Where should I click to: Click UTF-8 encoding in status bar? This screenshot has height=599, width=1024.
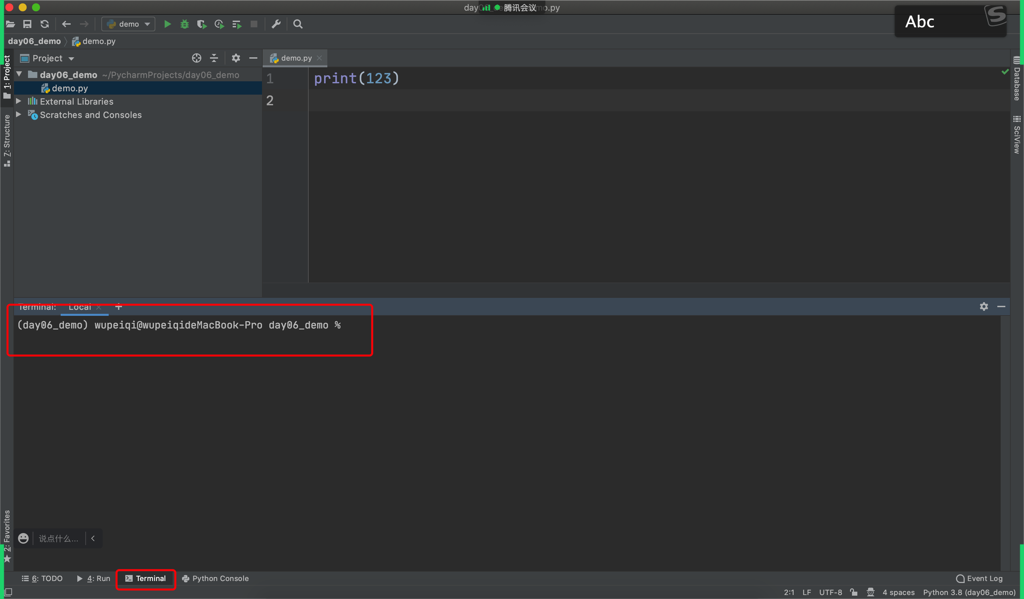tap(830, 592)
